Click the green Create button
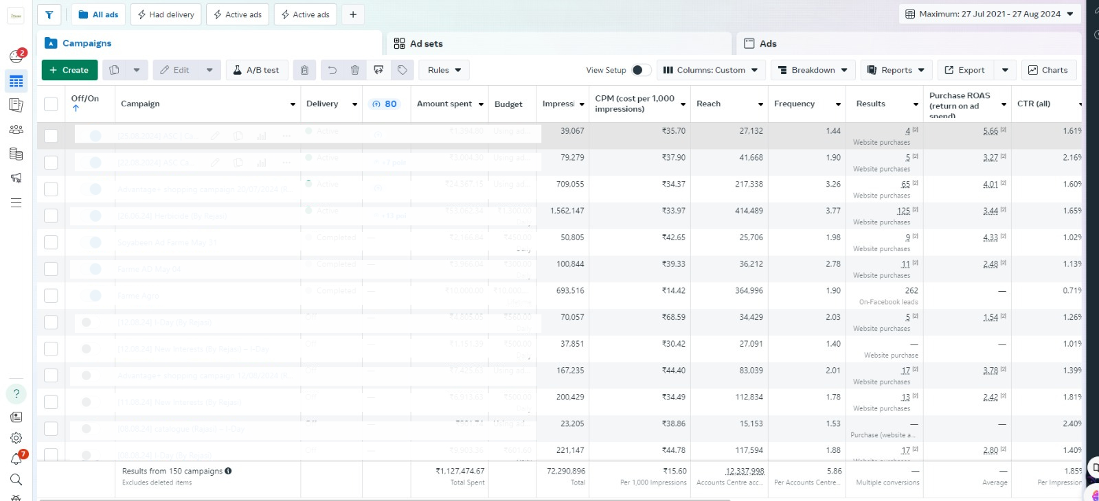 point(69,70)
